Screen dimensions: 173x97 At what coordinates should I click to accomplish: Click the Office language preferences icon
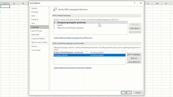pos(55,9)
